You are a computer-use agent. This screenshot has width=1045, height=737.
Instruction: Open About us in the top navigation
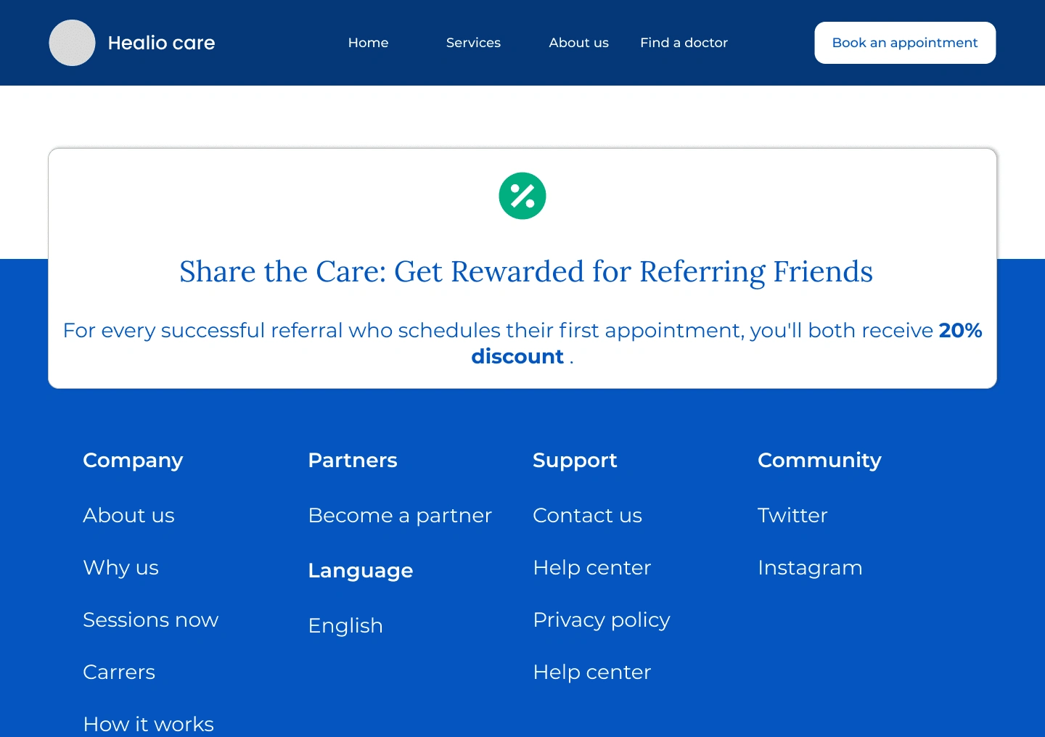pyautogui.click(x=578, y=43)
